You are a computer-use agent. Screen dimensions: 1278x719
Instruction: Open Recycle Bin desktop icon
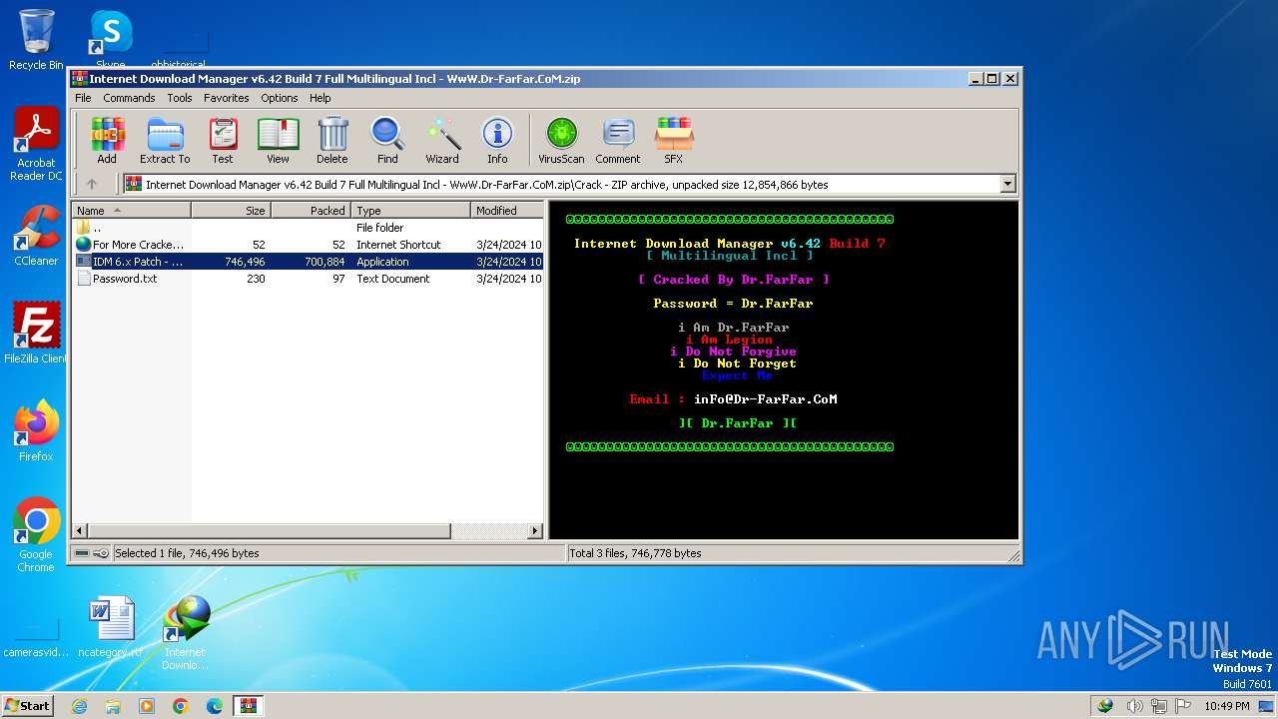click(x=36, y=40)
